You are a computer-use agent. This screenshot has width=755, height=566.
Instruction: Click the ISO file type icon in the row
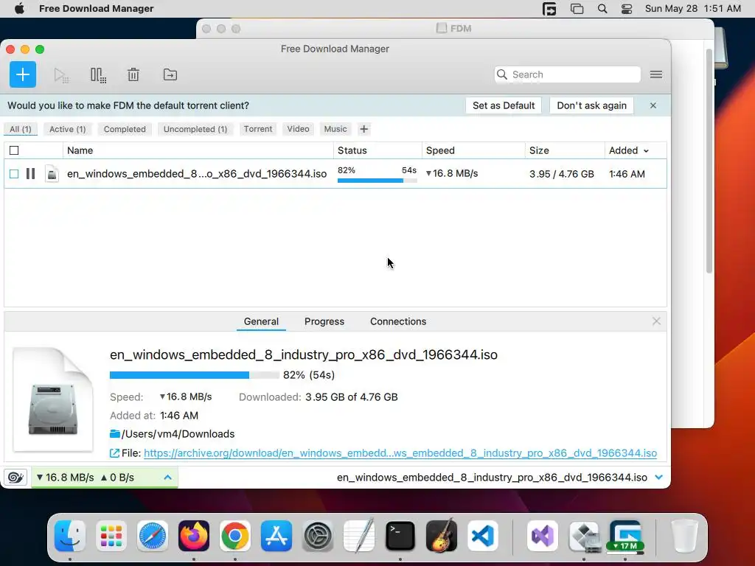pos(52,174)
